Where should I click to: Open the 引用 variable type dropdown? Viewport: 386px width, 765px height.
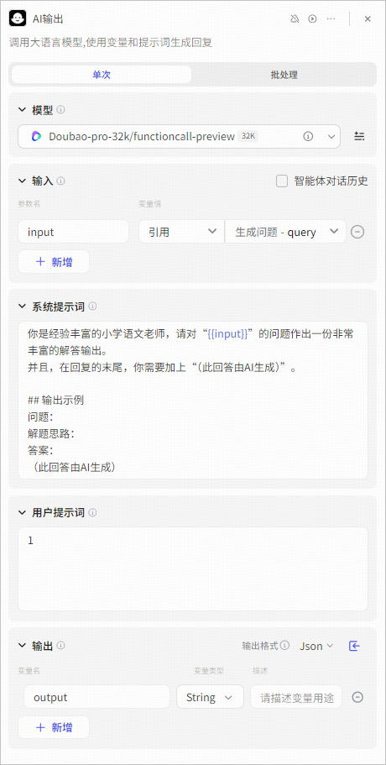tap(181, 232)
